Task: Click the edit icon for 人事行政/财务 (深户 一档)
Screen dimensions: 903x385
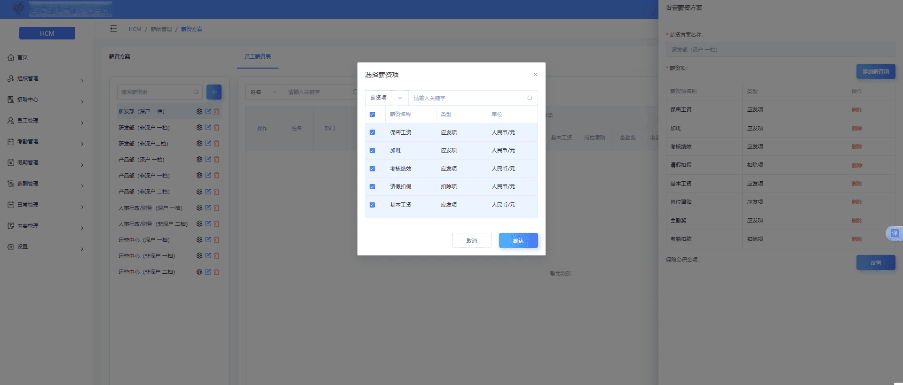Action: tap(208, 208)
